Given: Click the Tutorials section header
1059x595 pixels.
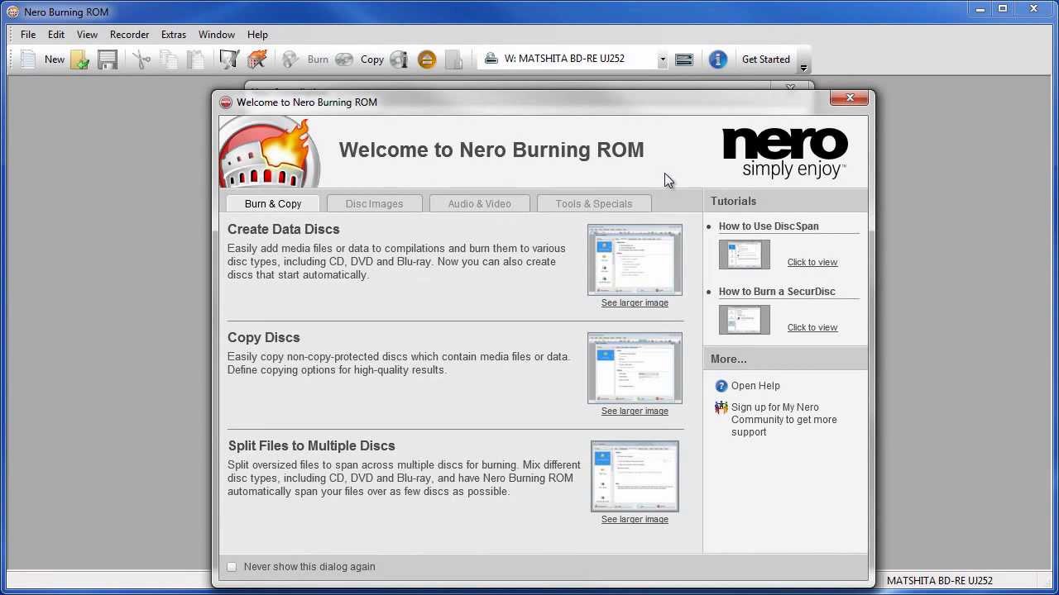Looking at the screenshot, I should [733, 202].
